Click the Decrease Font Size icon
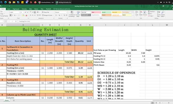 (x=27, y=12)
